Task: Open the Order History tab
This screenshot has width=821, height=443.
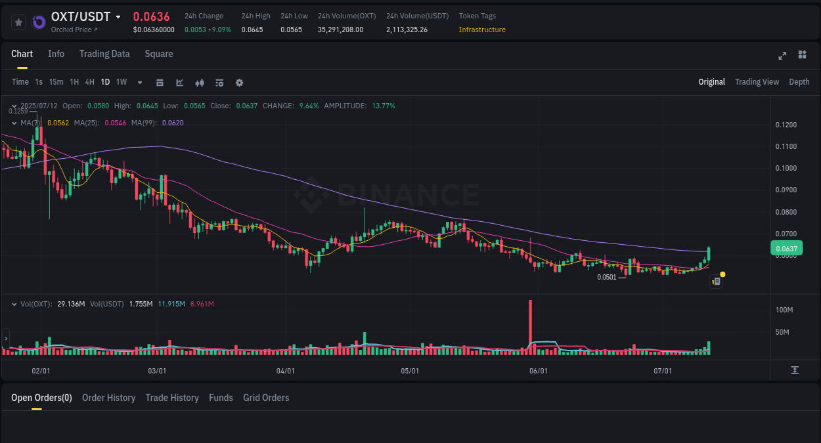Action: point(108,398)
